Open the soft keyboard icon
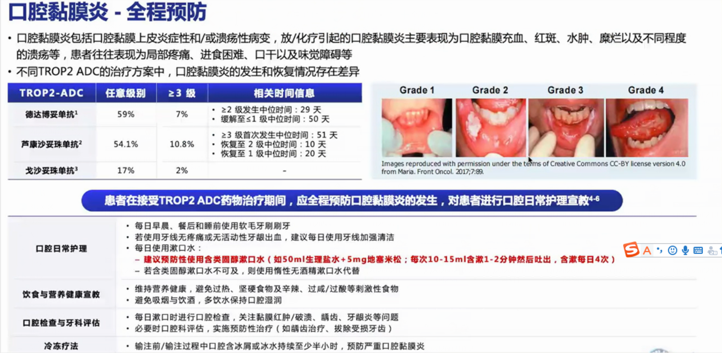 [698, 250]
